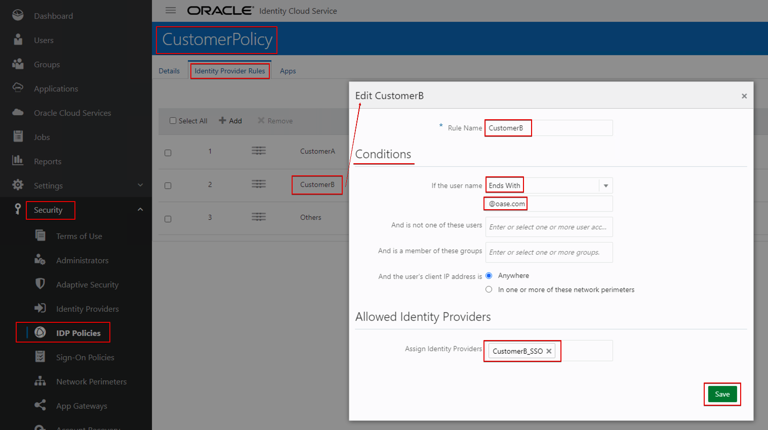Click the App Gateways share icon

(x=40, y=405)
